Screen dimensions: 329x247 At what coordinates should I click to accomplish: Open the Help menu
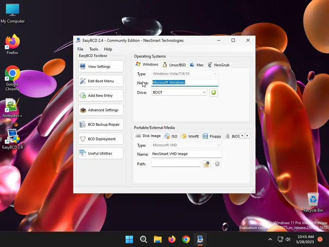pyautogui.click(x=108, y=49)
